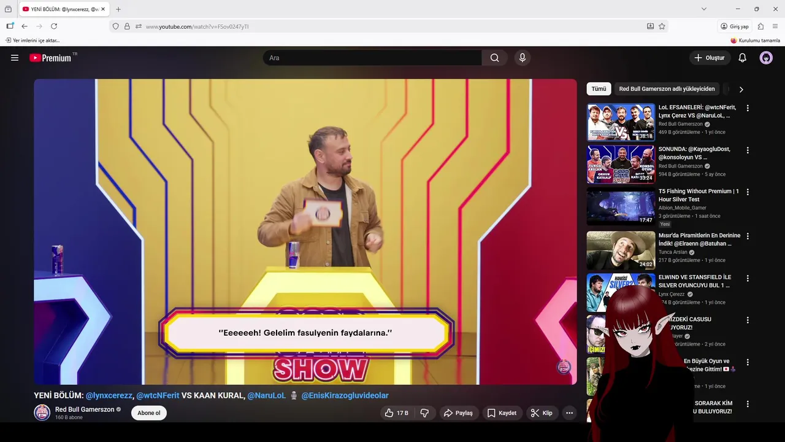The width and height of the screenshot is (785, 442).
Task: Save video with Kaydet button
Action: [x=502, y=413]
